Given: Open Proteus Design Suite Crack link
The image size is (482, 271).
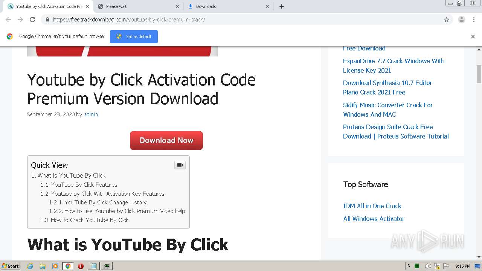Looking at the screenshot, I should (396, 131).
